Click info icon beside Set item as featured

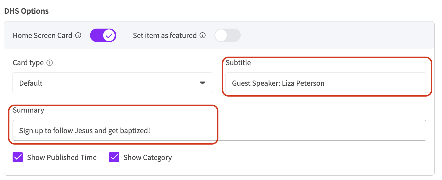pos(203,36)
